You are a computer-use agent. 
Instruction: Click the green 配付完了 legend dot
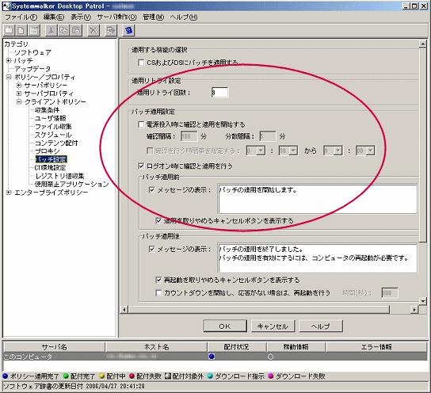66,376
